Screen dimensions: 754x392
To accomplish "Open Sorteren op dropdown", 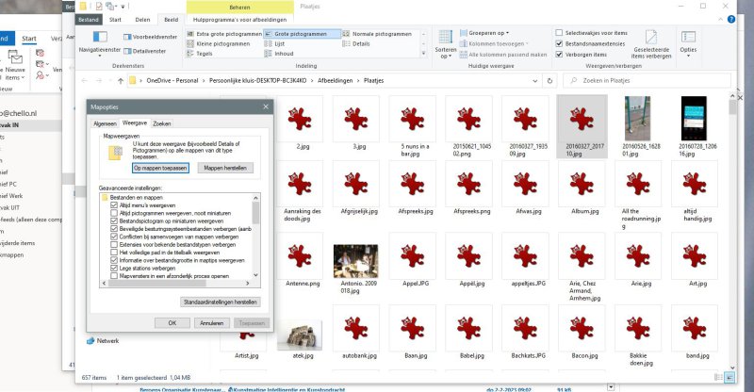I will point(445,53).
